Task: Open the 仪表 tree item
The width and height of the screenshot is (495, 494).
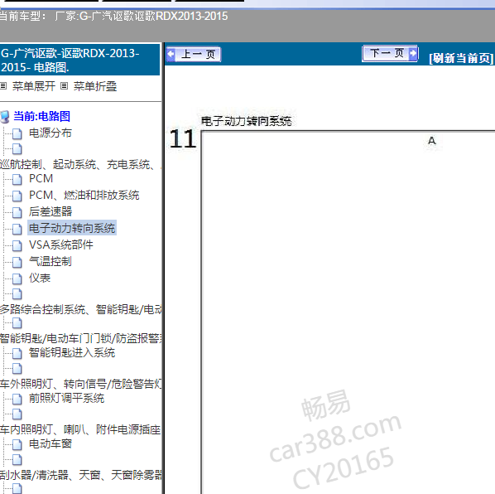Action: tap(40, 278)
